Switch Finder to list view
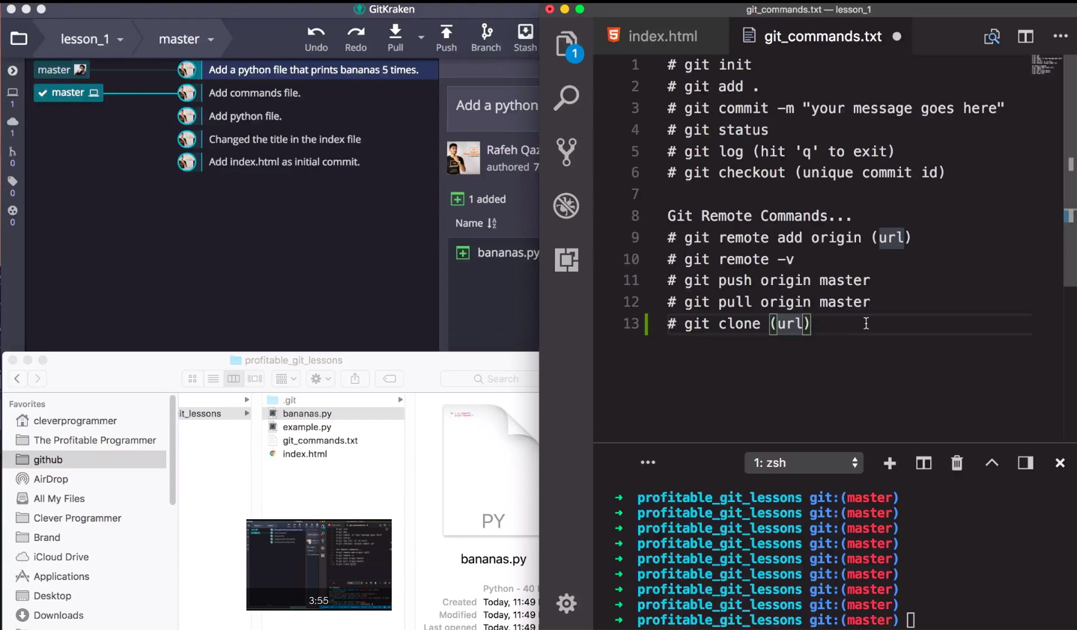 [x=213, y=379]
